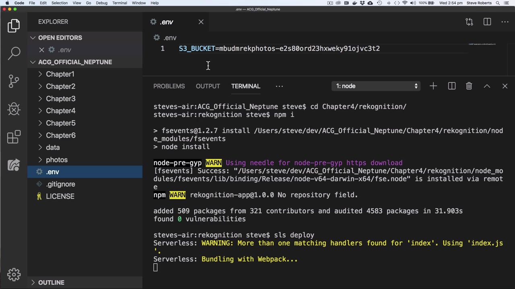
Task: Kill the terminal with trash icon
Action: [x=469, y=86]
